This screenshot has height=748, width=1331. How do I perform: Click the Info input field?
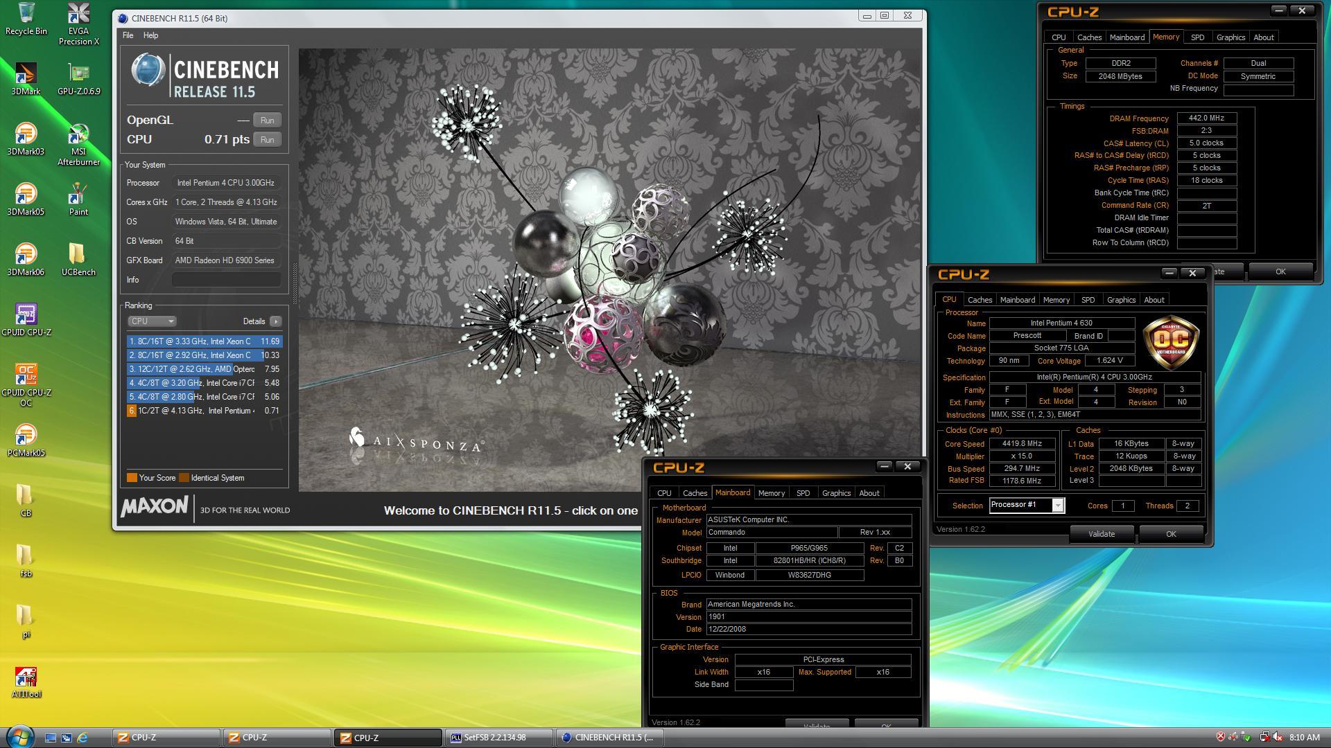[x=226, y=280]
